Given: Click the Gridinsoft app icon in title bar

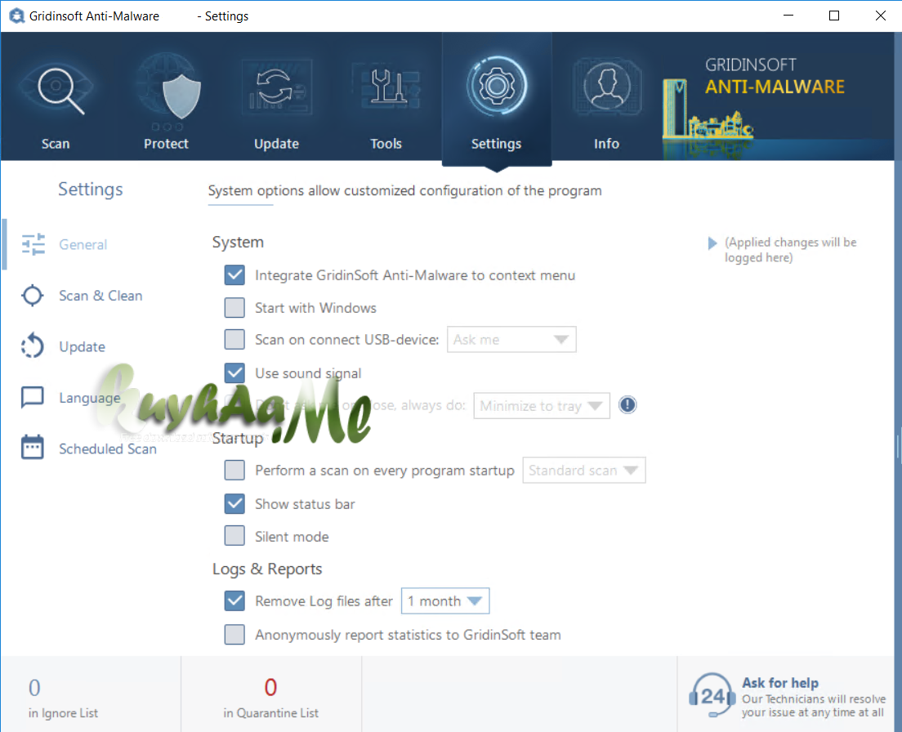Looking at the screenshot, I should click(16, 16).
